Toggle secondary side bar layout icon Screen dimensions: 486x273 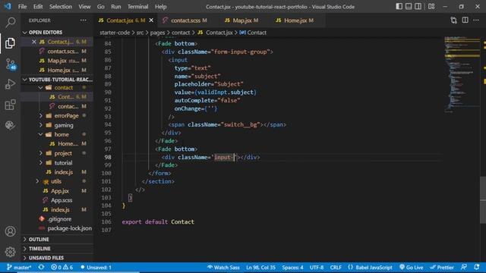coord(418,7)
